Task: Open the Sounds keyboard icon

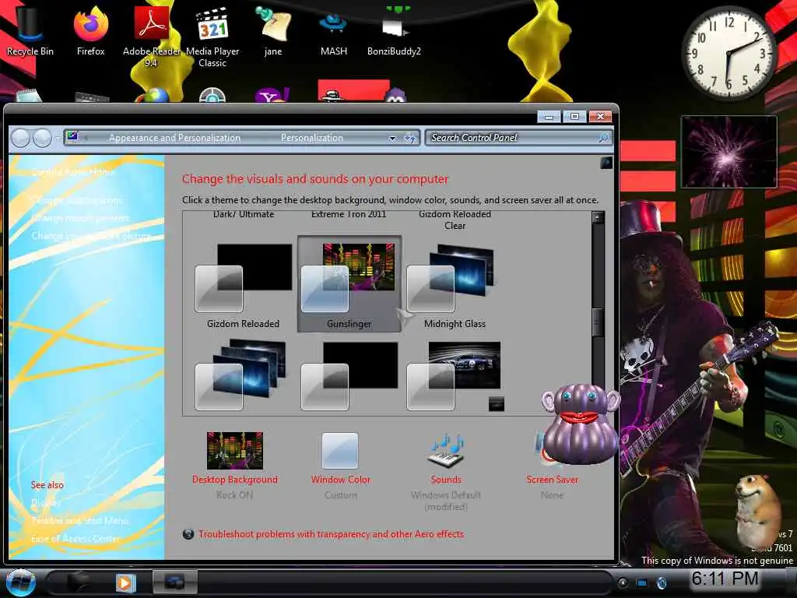Action: point(446,451)
